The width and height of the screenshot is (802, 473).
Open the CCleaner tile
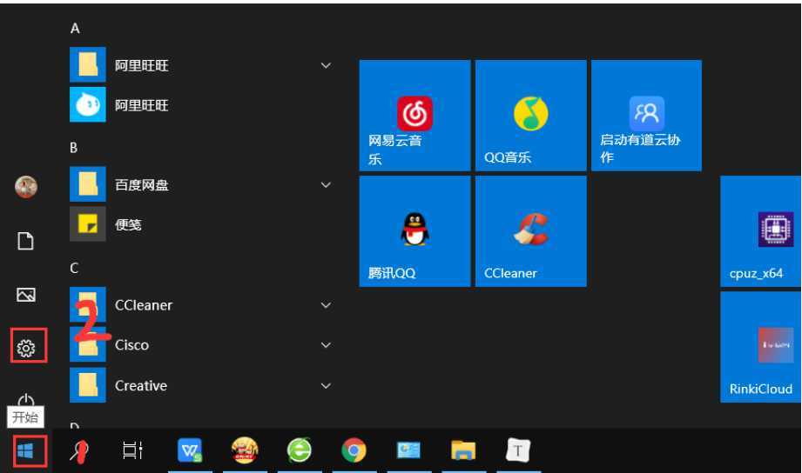[x=531, y=231]
